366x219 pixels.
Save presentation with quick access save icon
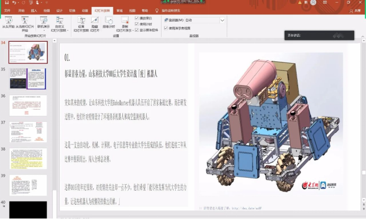click(6, 3)
